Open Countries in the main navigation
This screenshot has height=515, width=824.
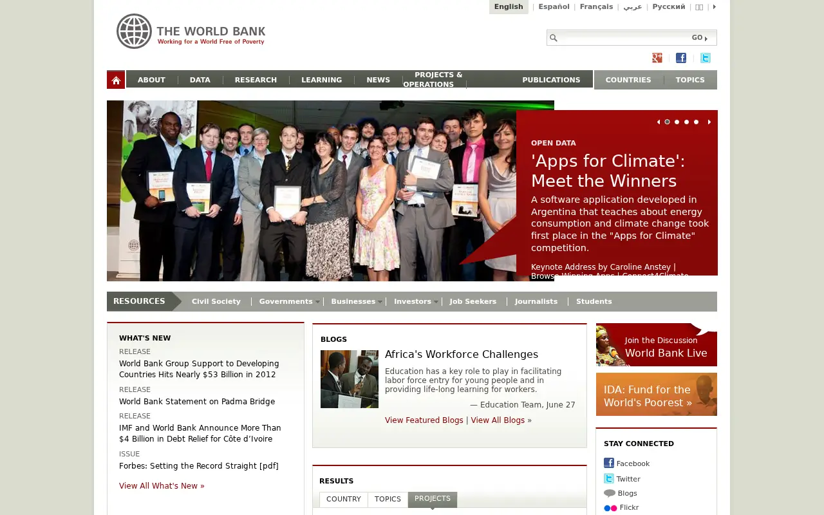click(628, 80)
